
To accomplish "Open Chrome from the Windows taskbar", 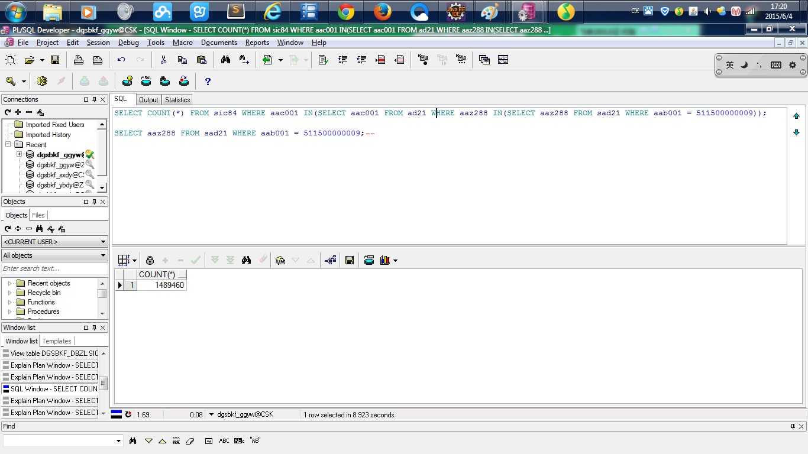I will (346, 11).
